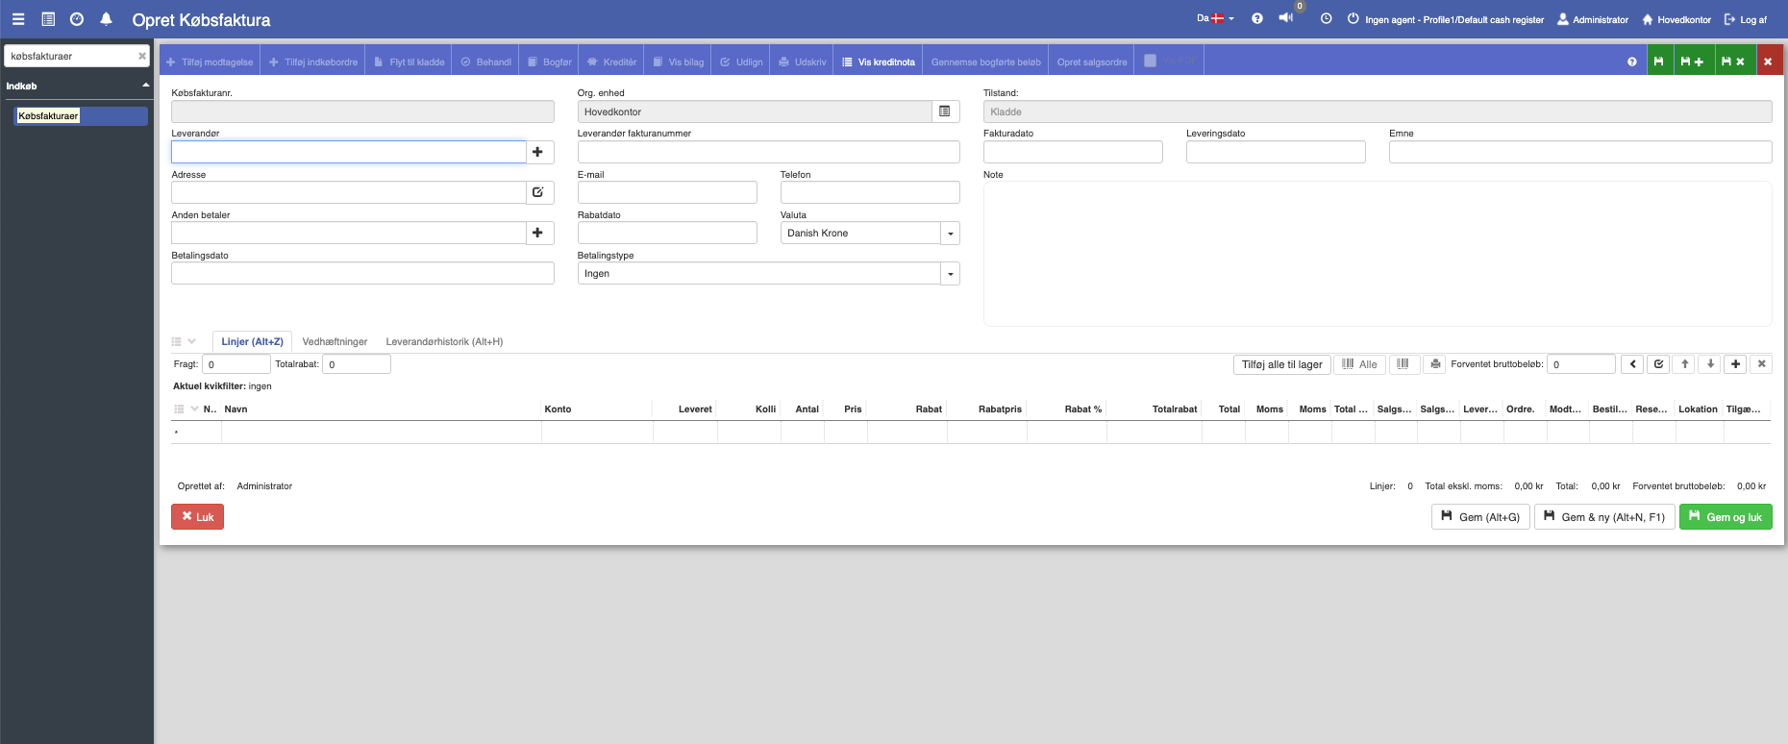This screenshot has height=744, width=1788.
Task: Click Vis kreditnota toolbar item
Action: pyautogui.click(x=879, y=62)
